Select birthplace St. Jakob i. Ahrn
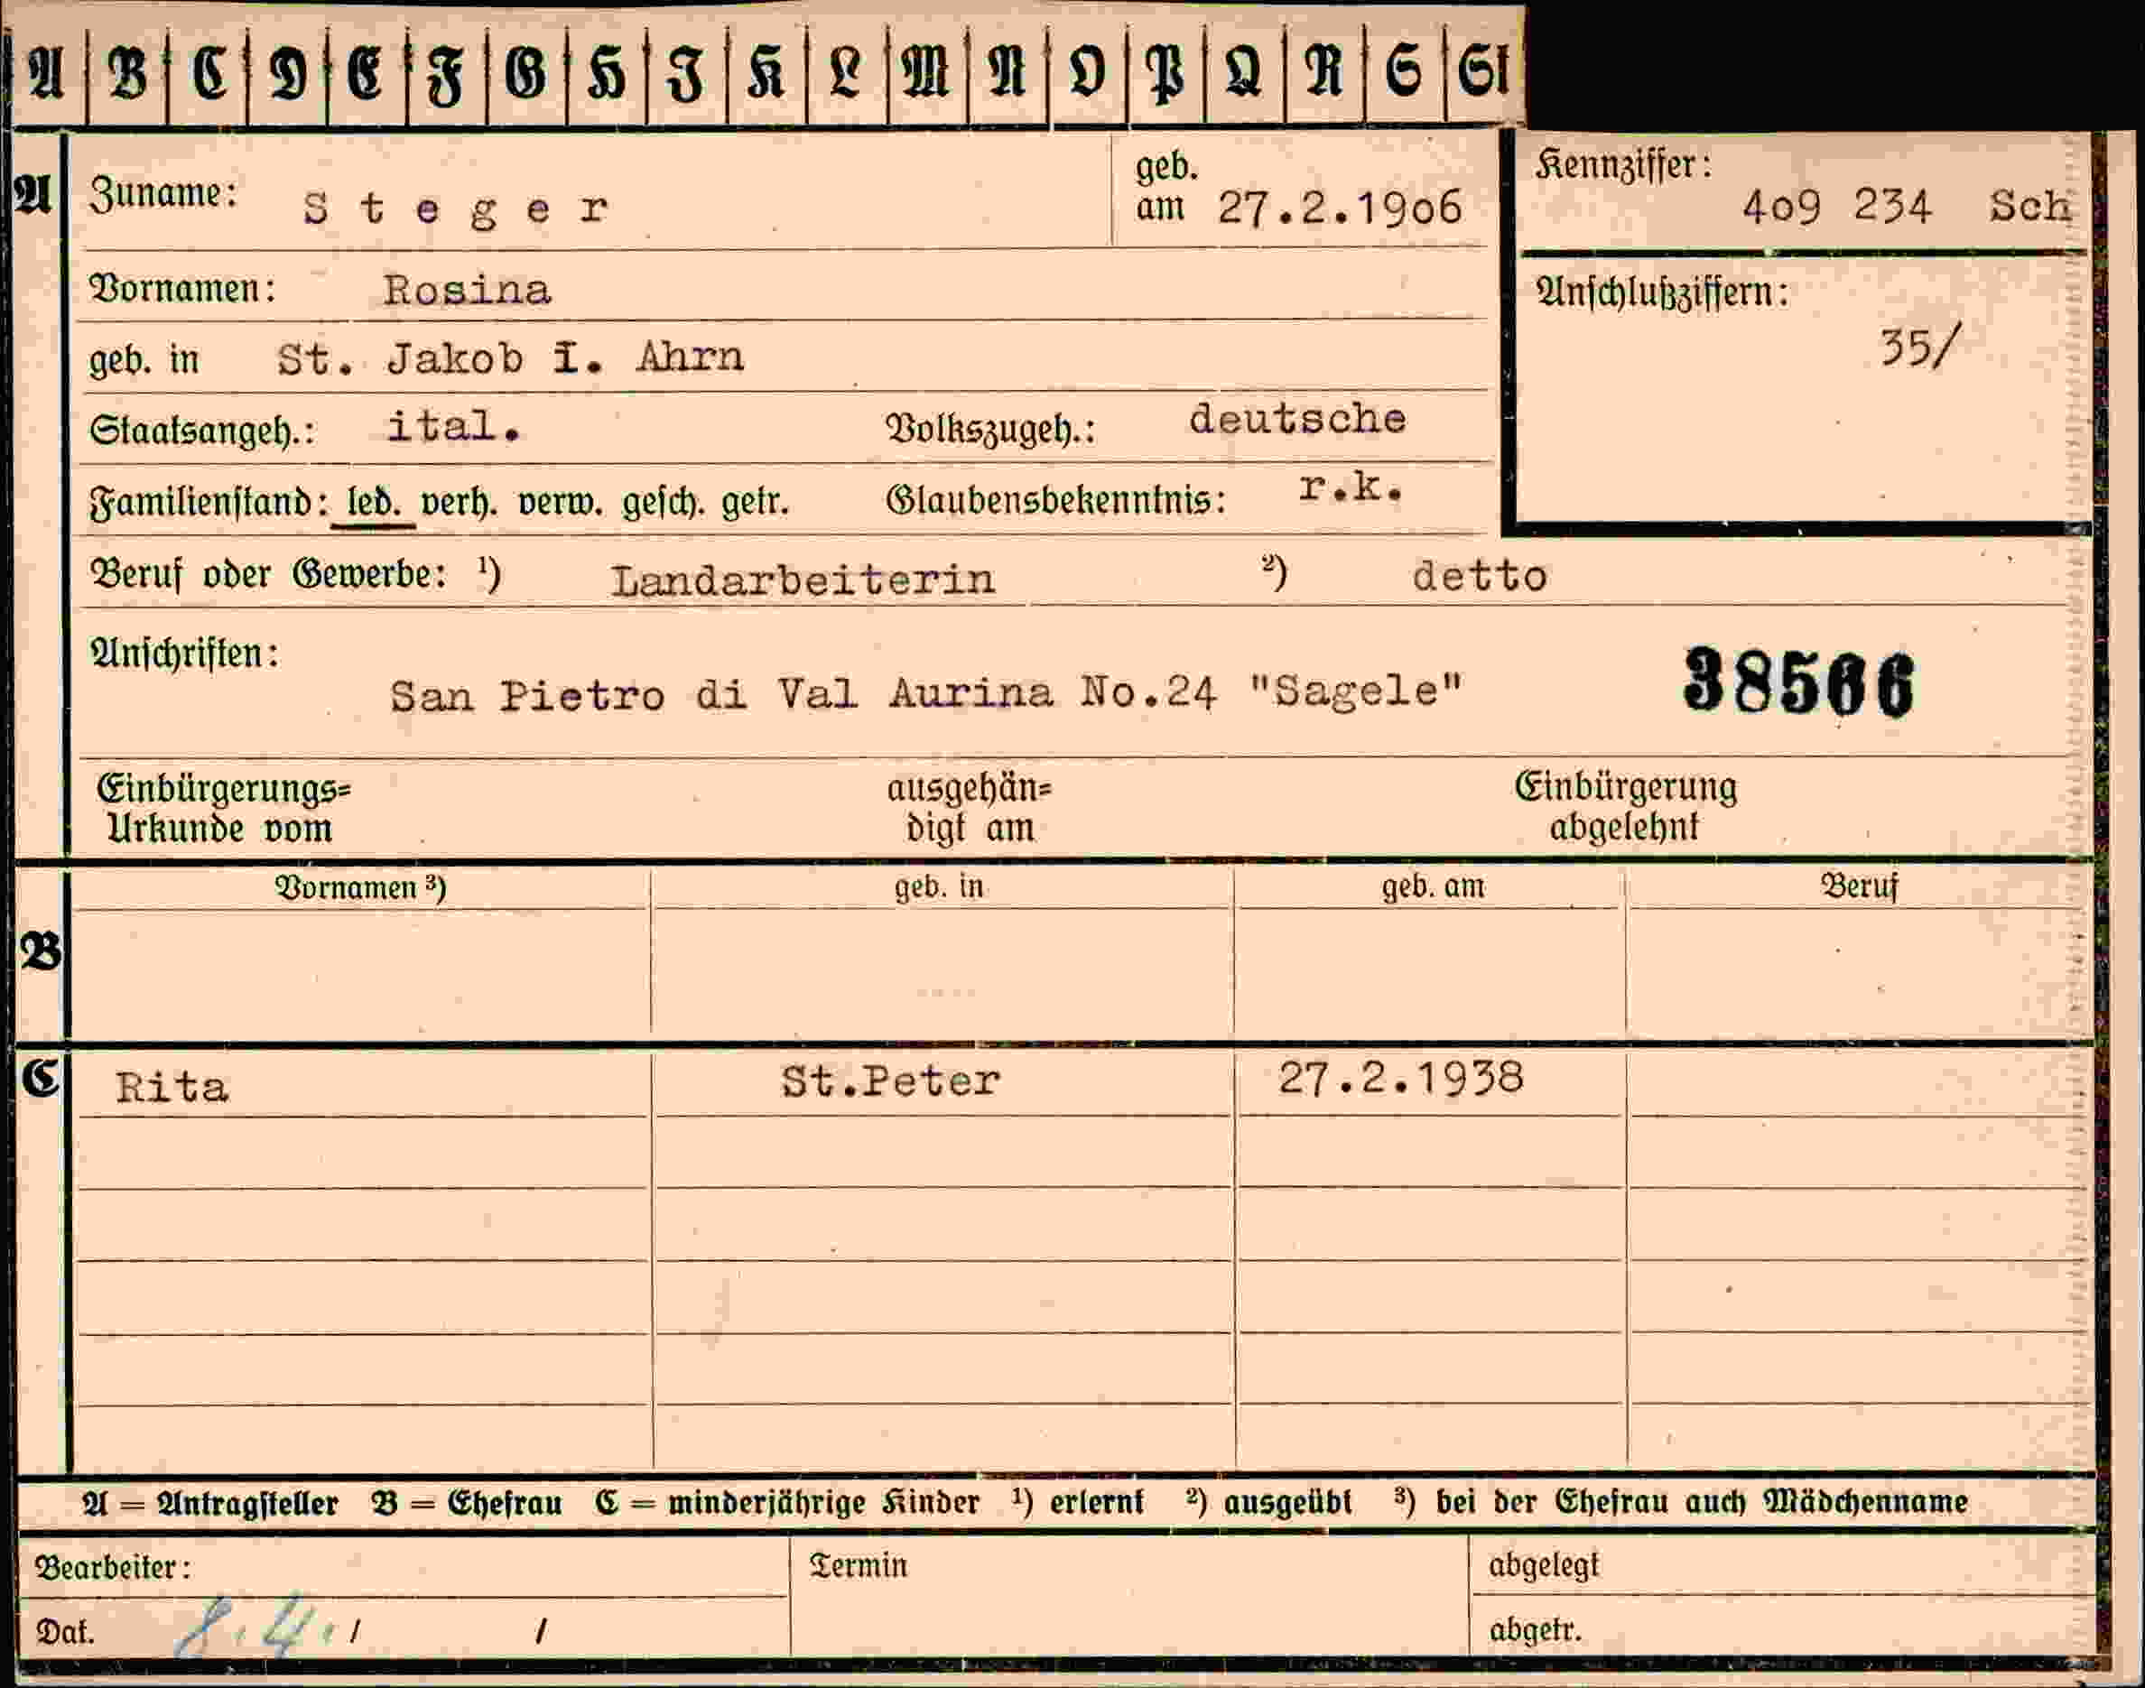The height and width of the screenshot is (1688, 2145). tap(510, 357)
